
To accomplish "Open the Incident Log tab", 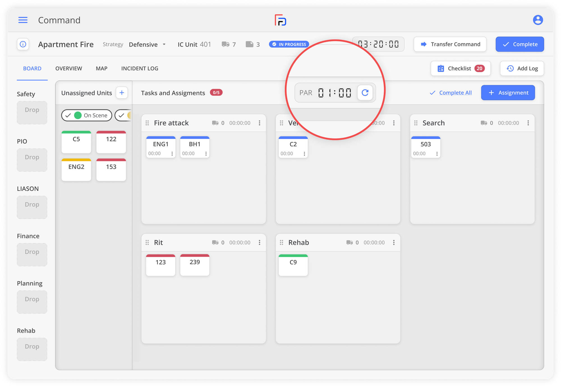I will pos(140,68).
